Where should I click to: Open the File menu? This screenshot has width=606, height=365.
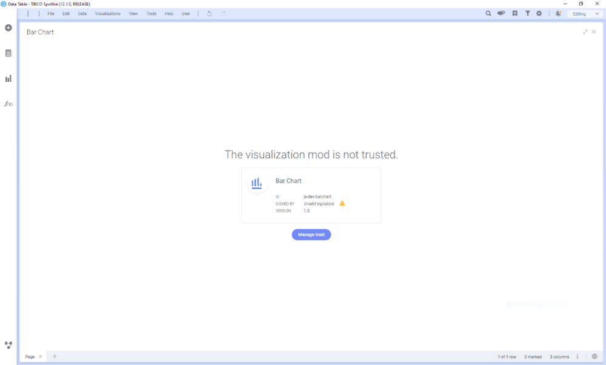pyautogui.click(x=51, y=13)
